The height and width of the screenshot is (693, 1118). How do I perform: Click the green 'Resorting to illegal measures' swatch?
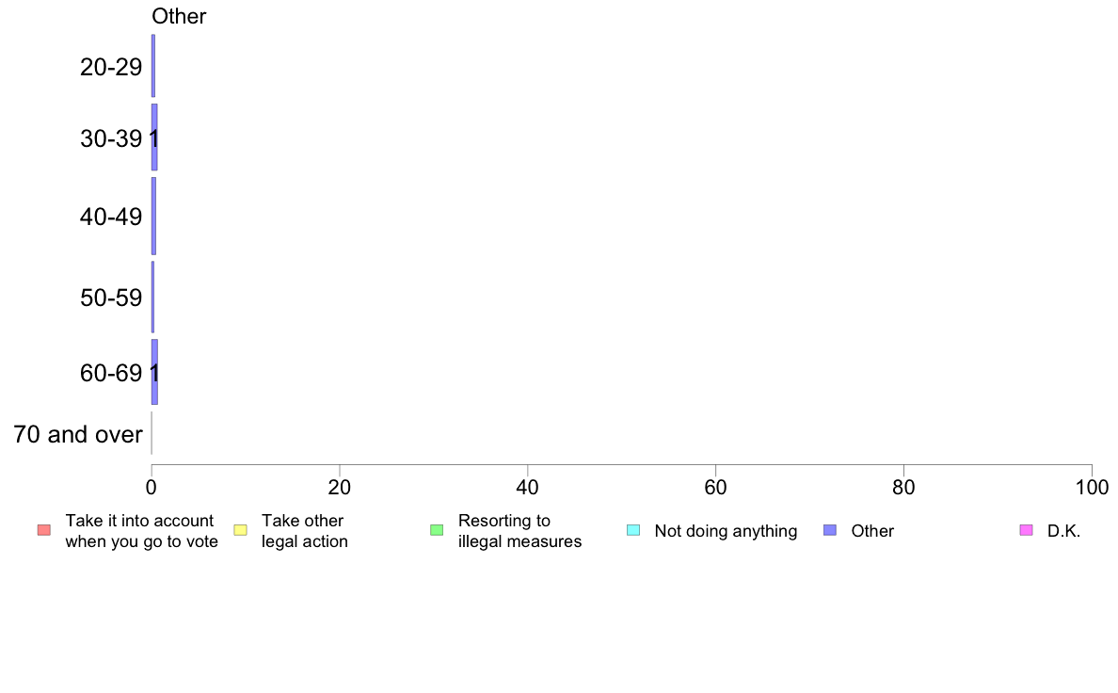(x=437, y=530)
